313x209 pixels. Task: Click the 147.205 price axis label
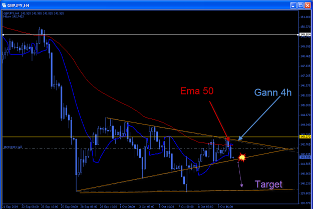coord(305,75)
